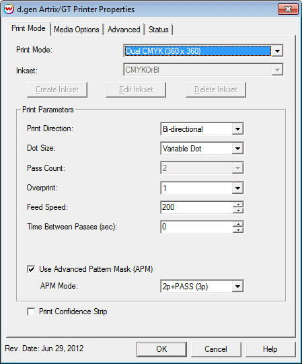Increase Time Between Passes with up arrow

(x=238, y=224)
